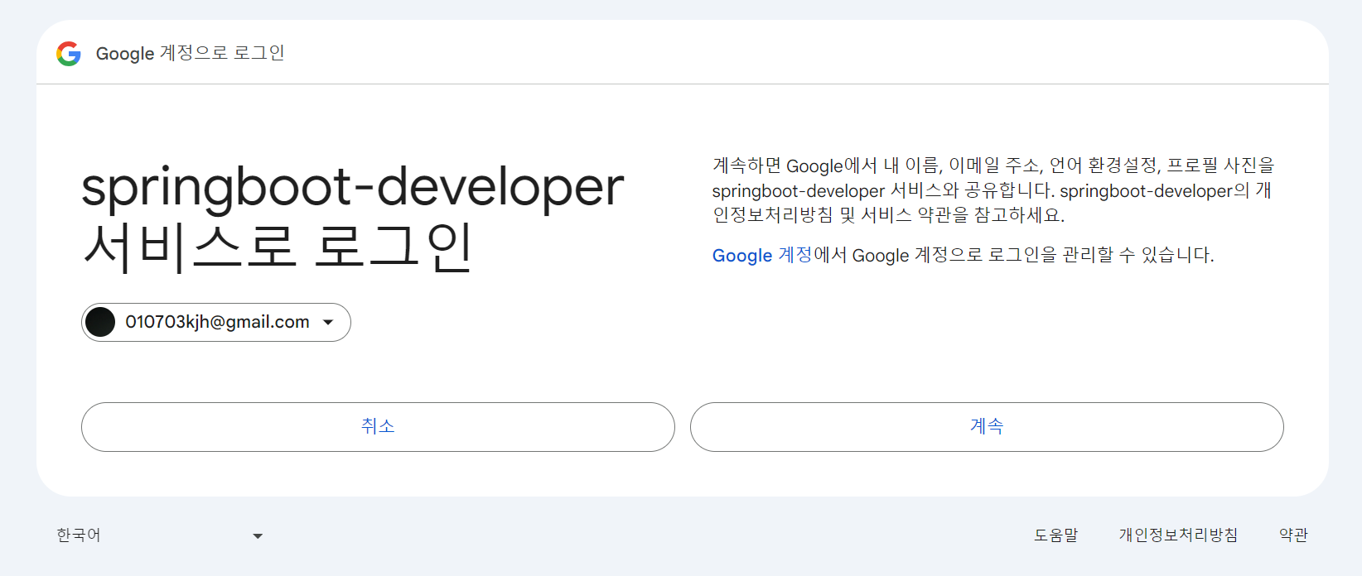Click the Google logo icon
1362x576 pixels.
[x=69, y=54]
